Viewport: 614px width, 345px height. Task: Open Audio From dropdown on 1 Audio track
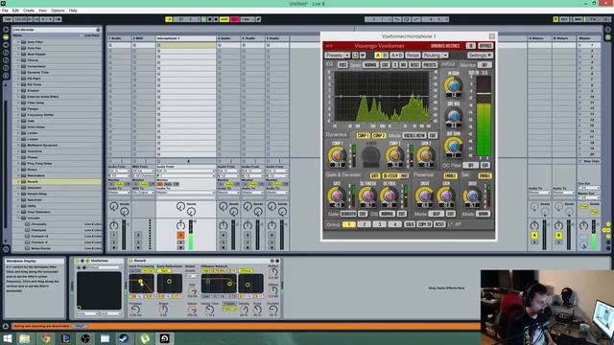[119, 171]
